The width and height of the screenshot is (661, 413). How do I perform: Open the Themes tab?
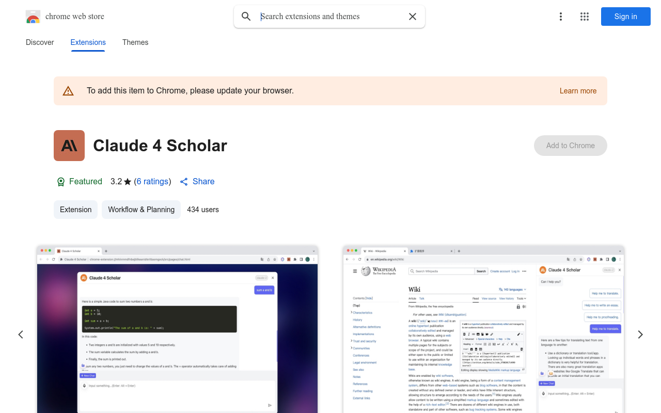click(x=135, y=42)
